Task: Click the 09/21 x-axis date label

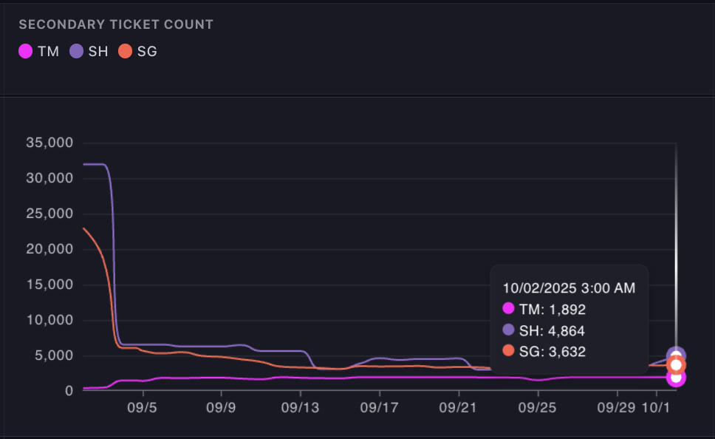Action: (x=459, y=407)
